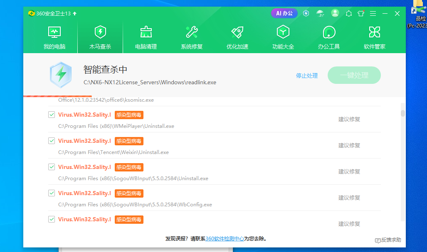Click the 反馈求助 feedback link
427x252 pixels.
tap(391, 240)
